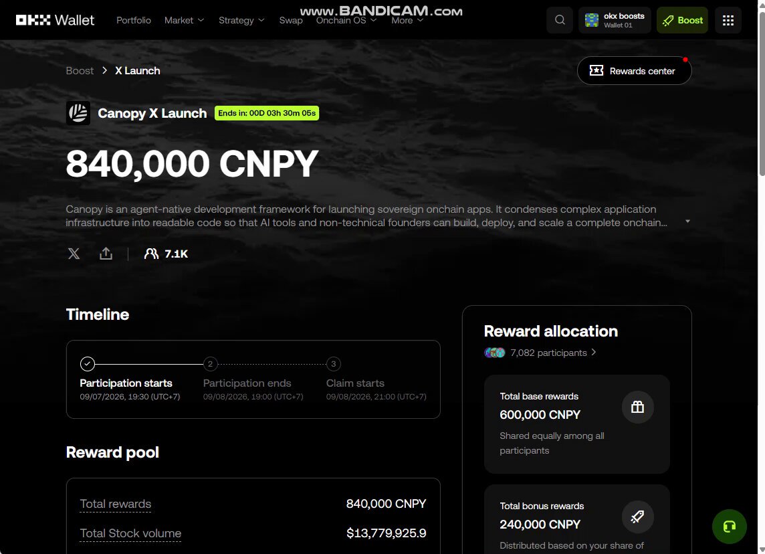The image size is (765, 554).
Task: Click the 600,000 CNPY base rewards value
Action: pyautogui.click(x=540, y=415)
